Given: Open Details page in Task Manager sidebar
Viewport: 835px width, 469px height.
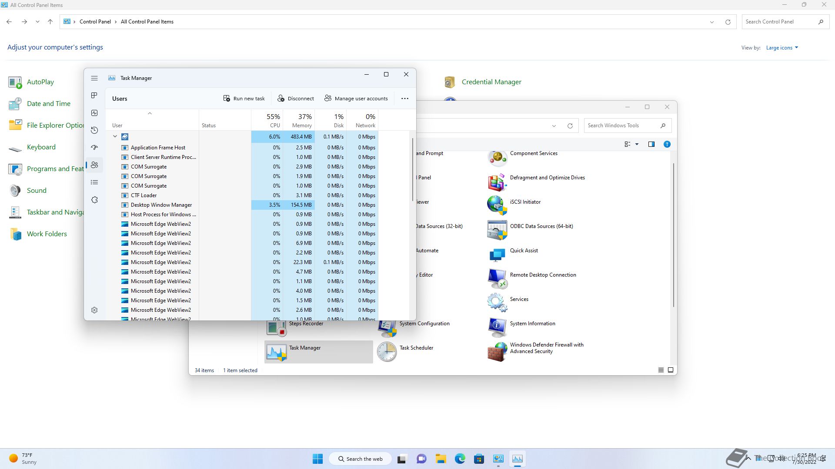Looking at the screenshot, I should 94,182.
